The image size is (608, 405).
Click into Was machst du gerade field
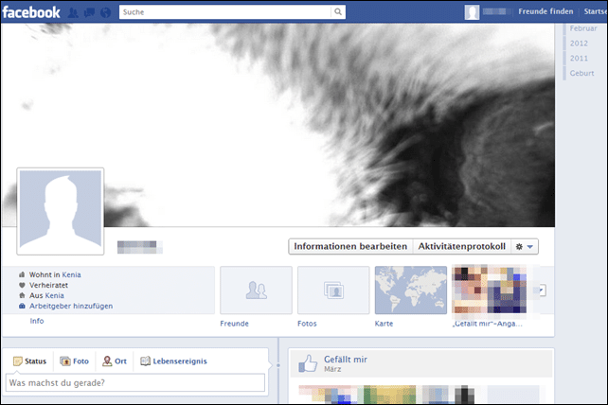135,383
